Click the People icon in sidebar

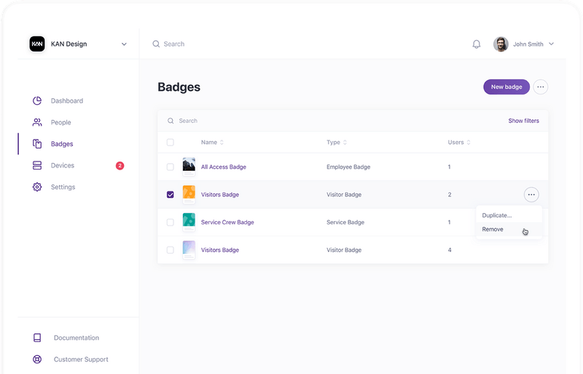click(37, 122)
